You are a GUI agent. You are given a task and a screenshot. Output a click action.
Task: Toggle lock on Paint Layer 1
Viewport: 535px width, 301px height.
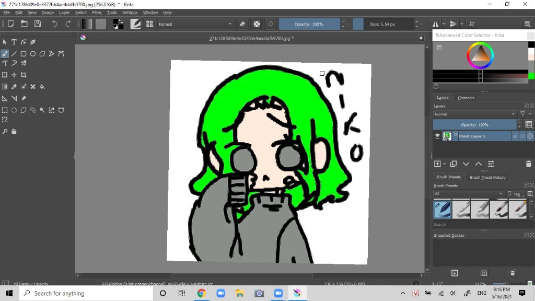pos(515,136)
